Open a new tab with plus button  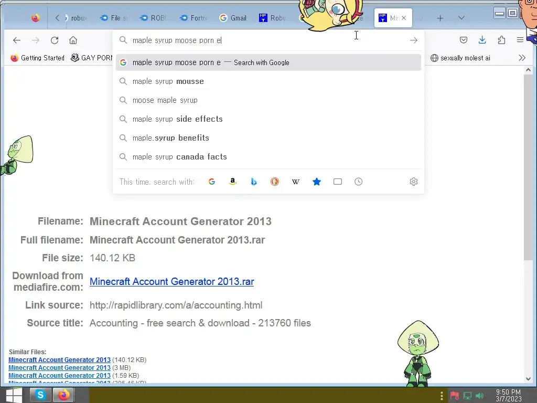pos(440,18)
